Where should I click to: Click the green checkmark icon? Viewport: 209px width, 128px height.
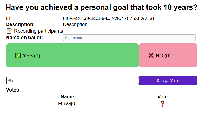18,56
